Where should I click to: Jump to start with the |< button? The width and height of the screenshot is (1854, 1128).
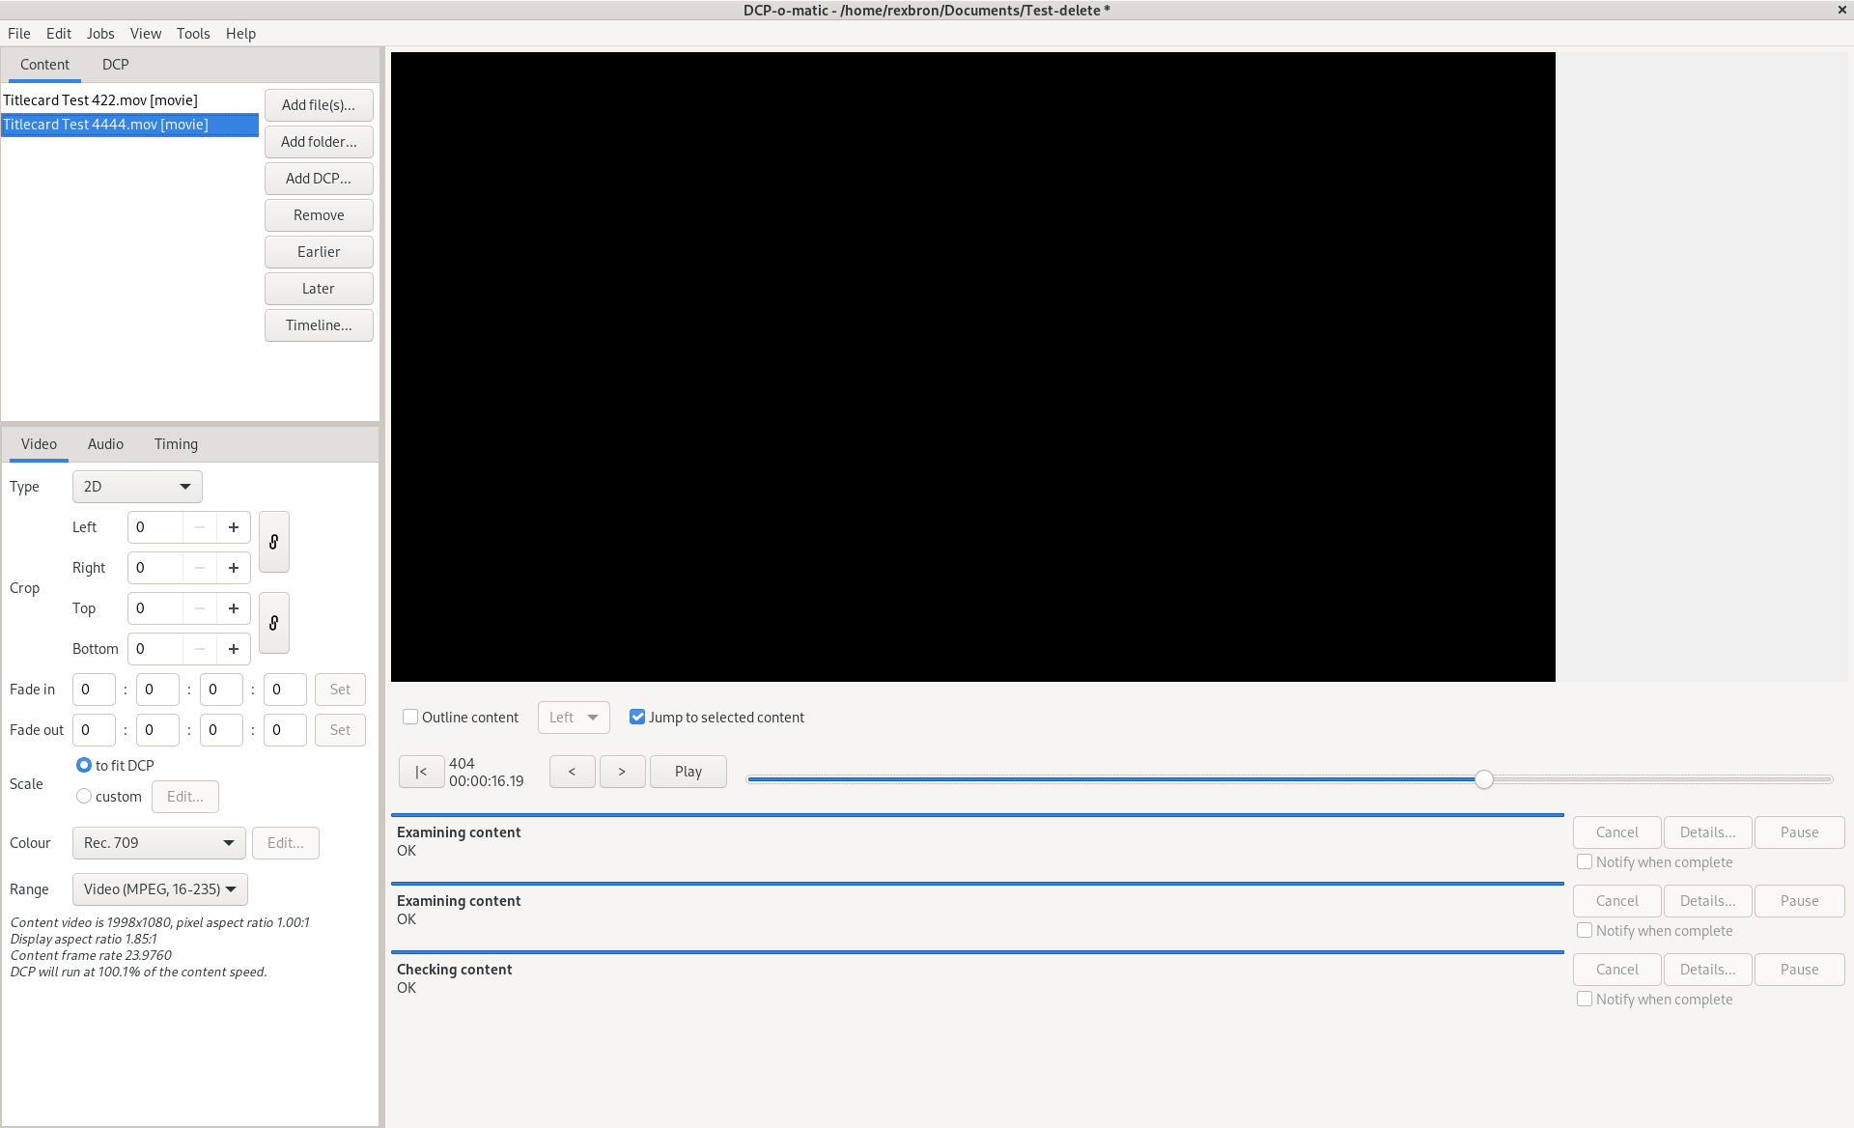(x=421, y=772)
